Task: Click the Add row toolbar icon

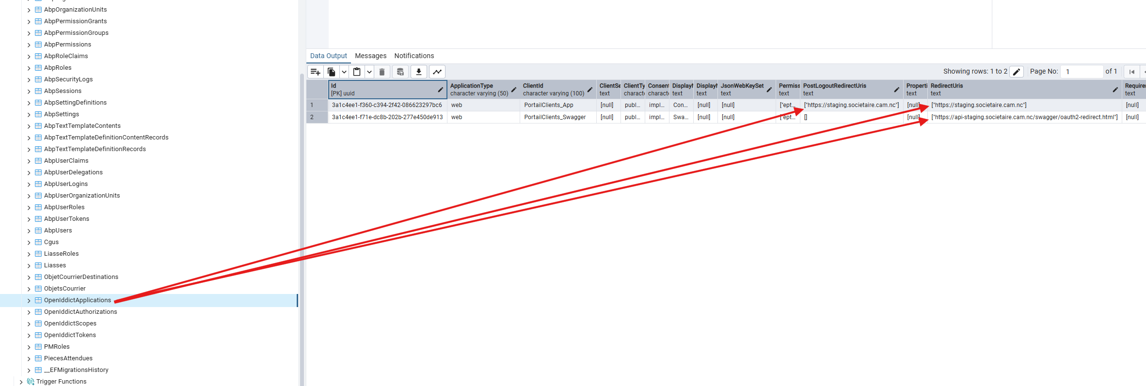Action: point(315,72)
